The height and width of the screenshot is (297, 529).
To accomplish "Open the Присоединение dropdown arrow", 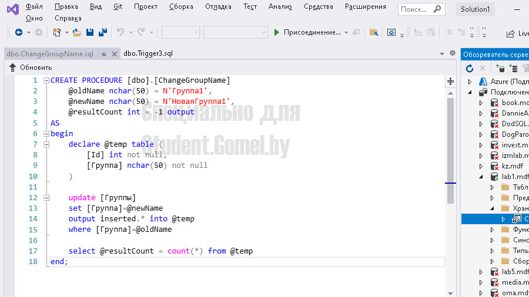I will (346, 33).
